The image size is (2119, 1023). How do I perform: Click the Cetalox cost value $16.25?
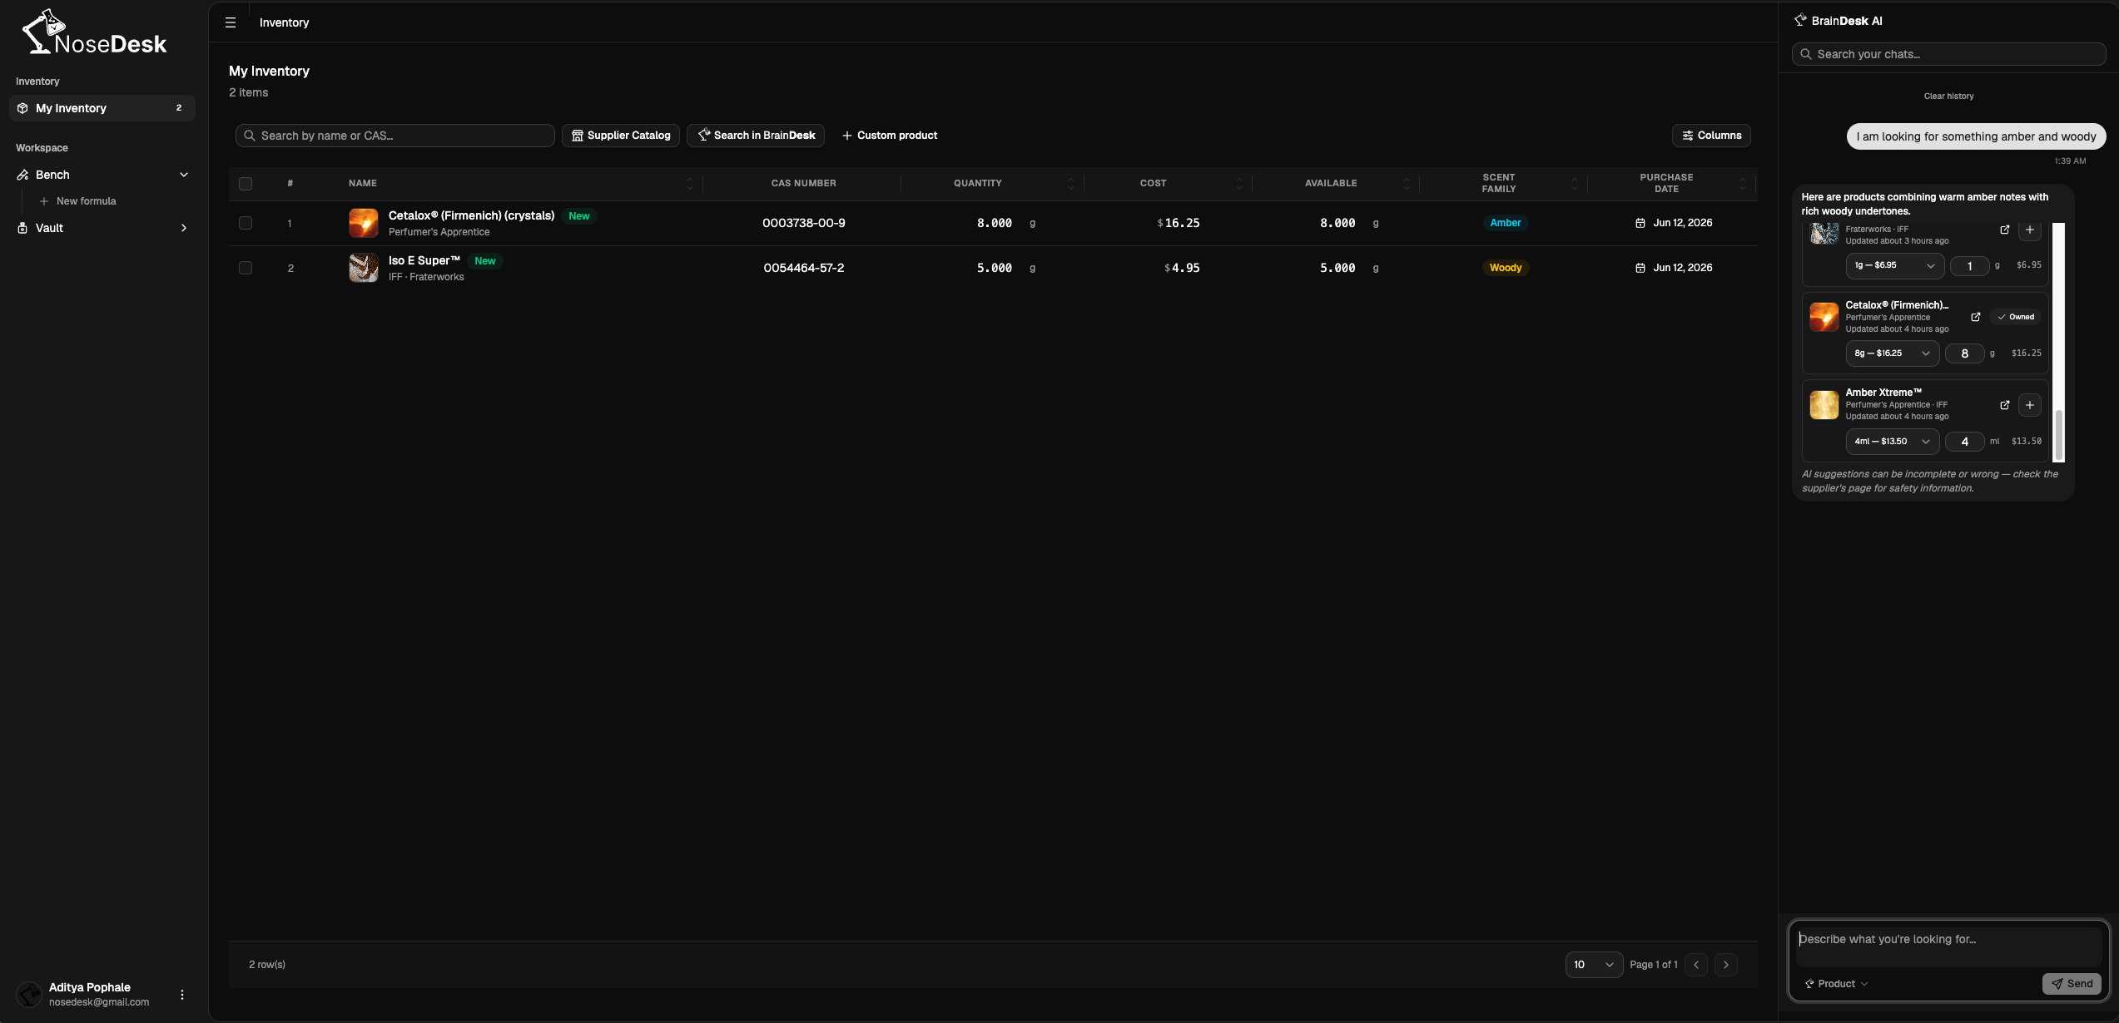click(1179, 223)
